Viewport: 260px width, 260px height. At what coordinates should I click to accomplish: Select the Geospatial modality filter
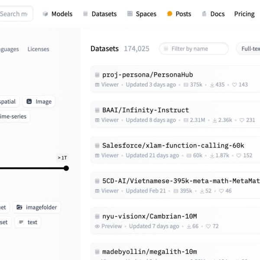point(10,101)
